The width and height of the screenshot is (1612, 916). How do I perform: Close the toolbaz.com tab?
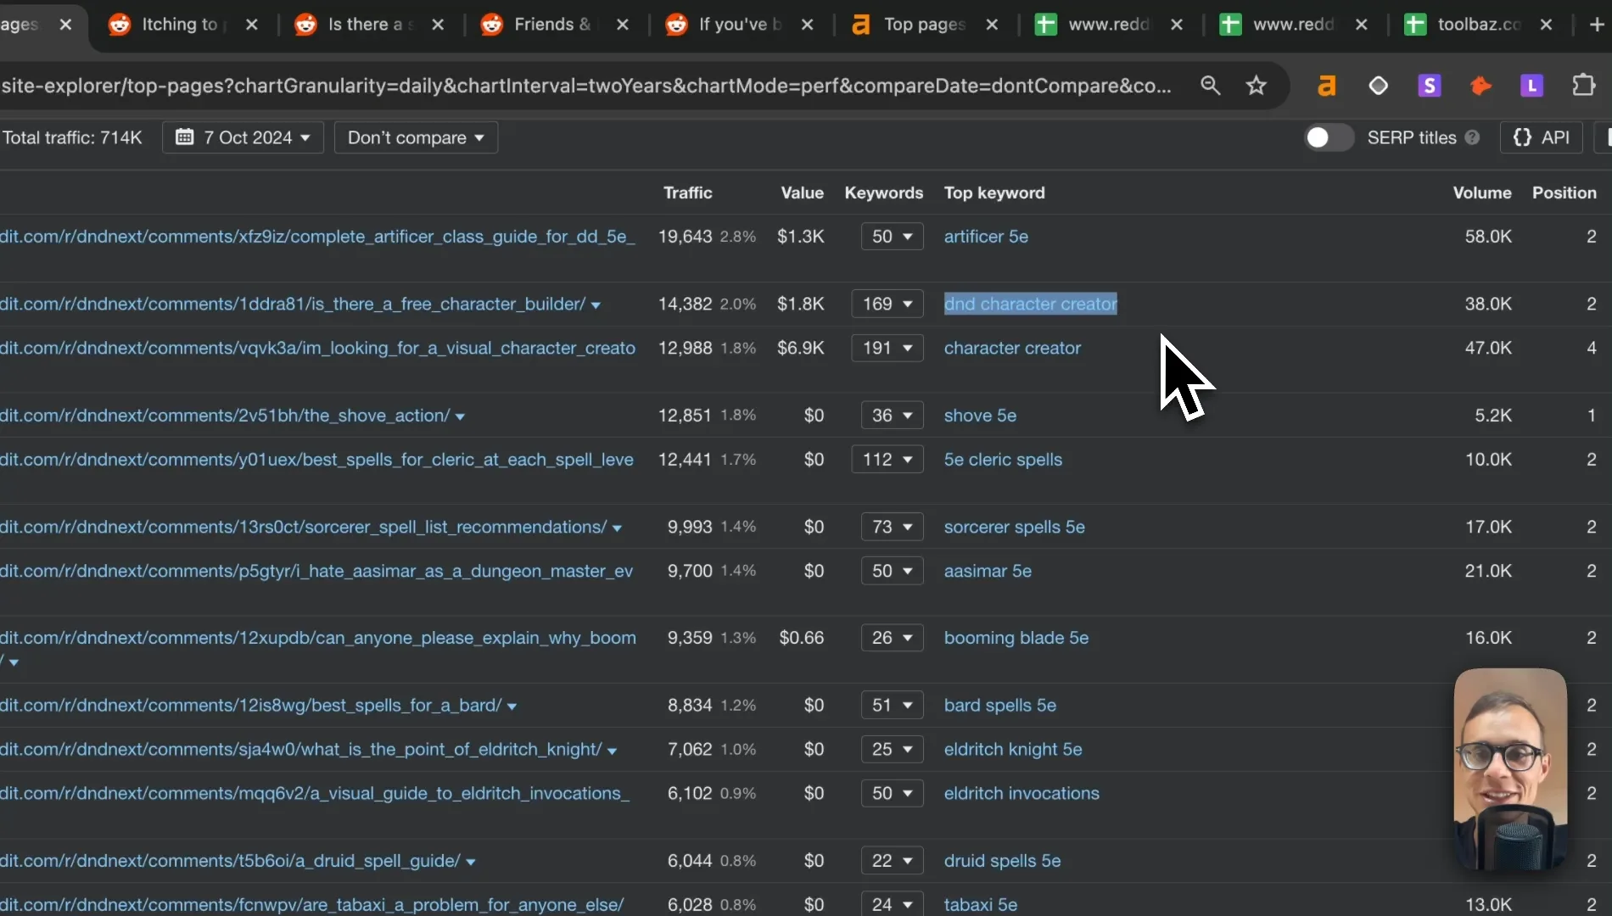(x=1546, y=25)
